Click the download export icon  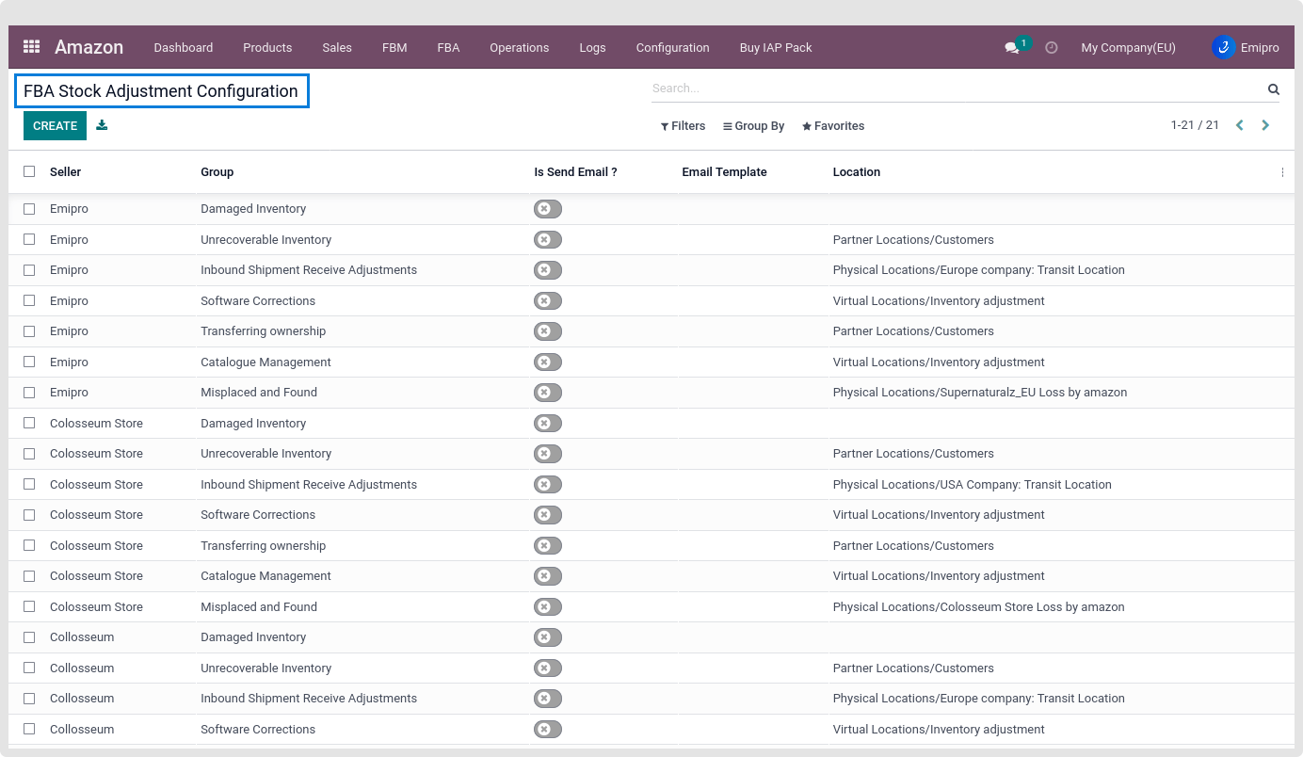coord(102,125)
